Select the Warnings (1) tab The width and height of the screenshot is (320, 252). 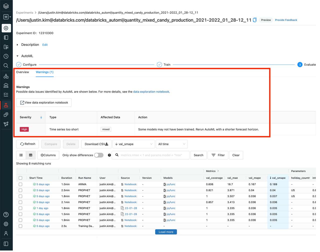(44, 72)
